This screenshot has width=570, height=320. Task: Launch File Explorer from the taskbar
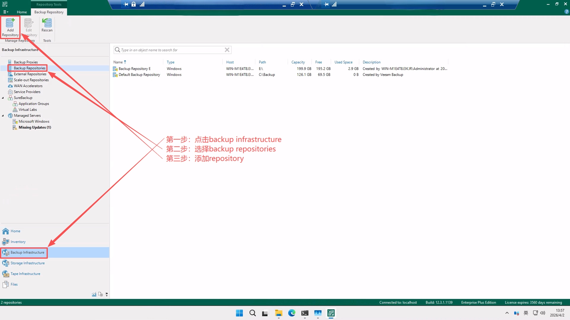(279, 313)
